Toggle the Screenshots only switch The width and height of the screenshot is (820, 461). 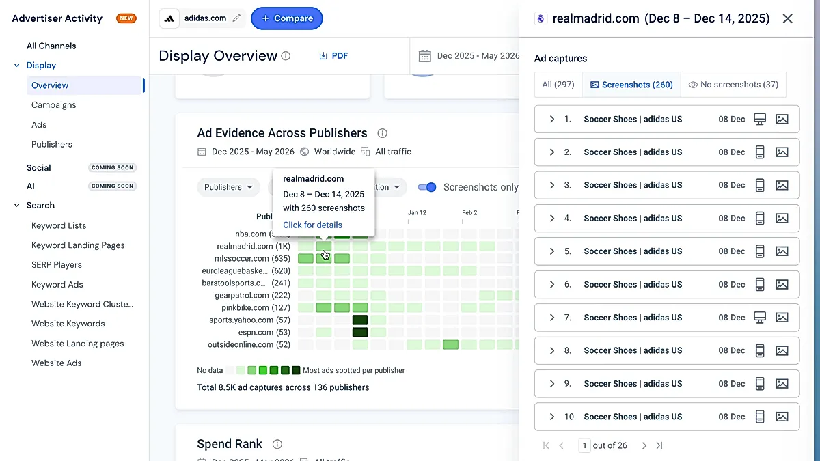pyautogui.click(x=427, y=187)
